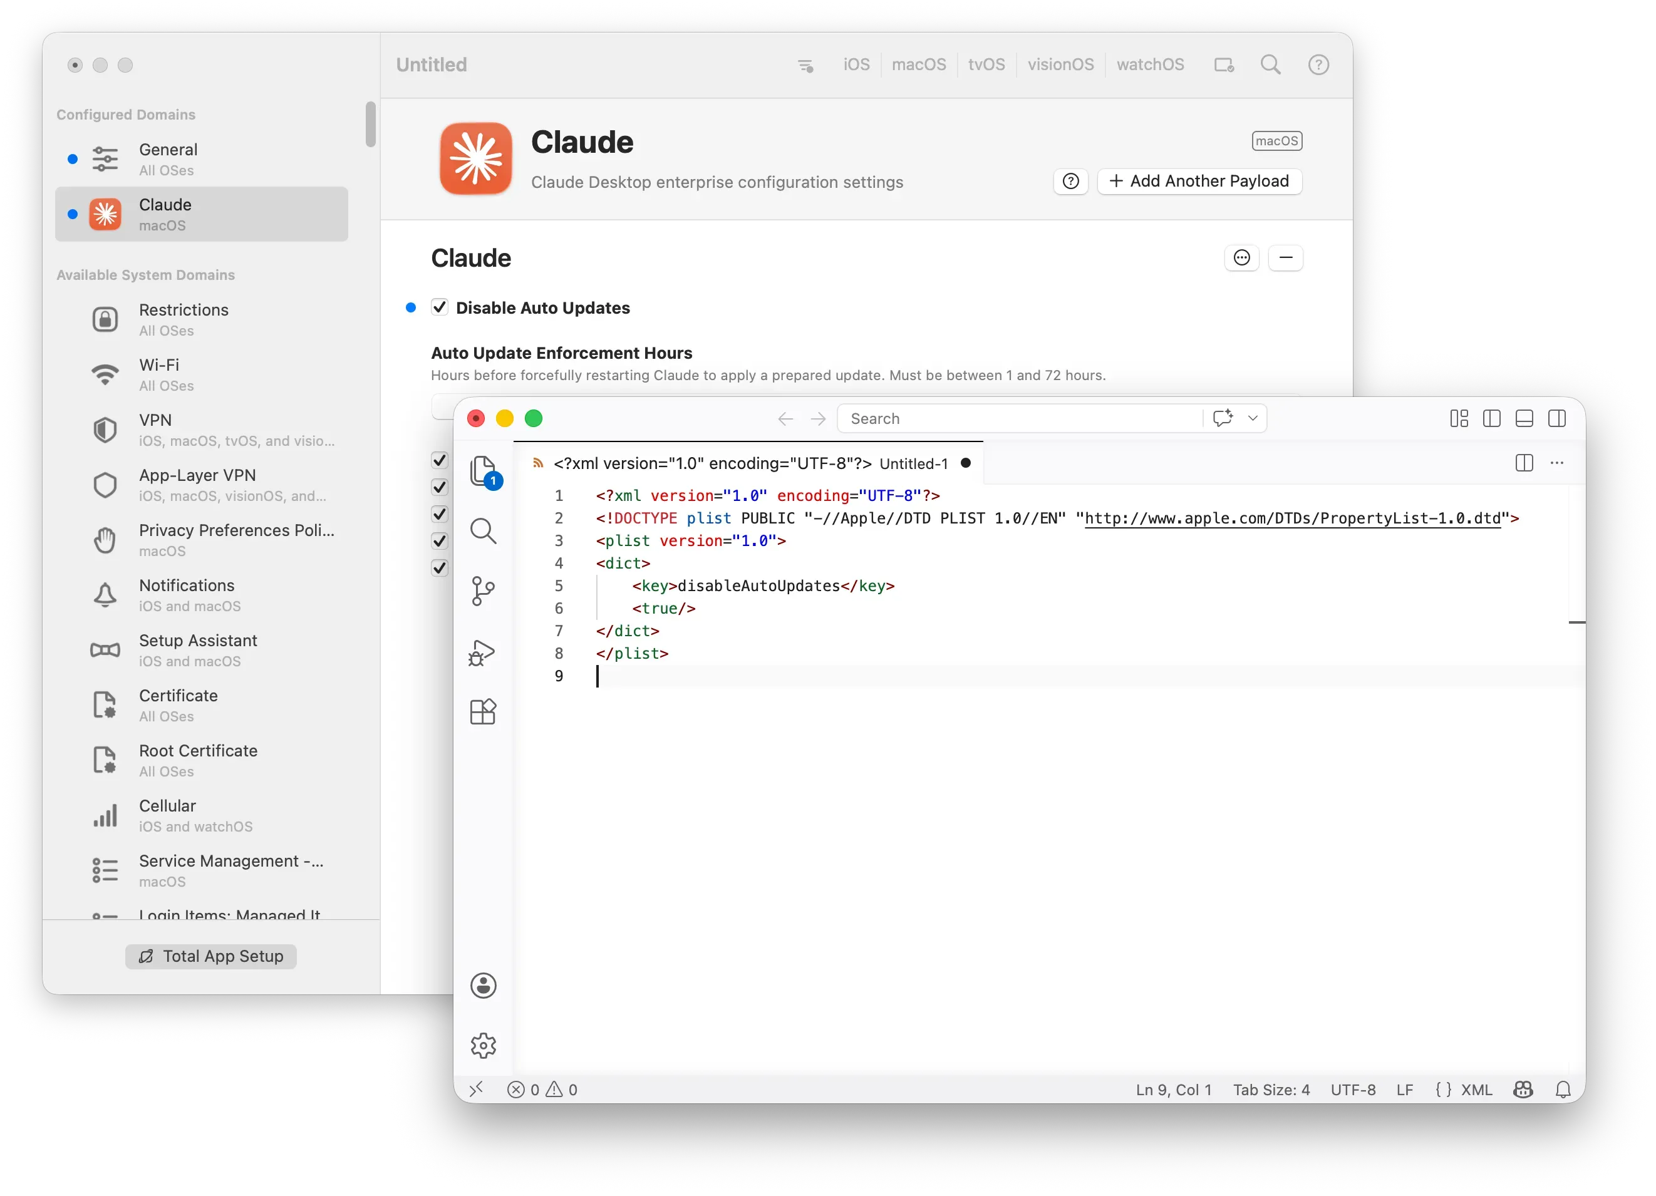Image resolution: width=1656 pixels, height=1196 pixels.
Task: Open the Claude payload ellipsis options menu
Action: (x=1242, y=257)
